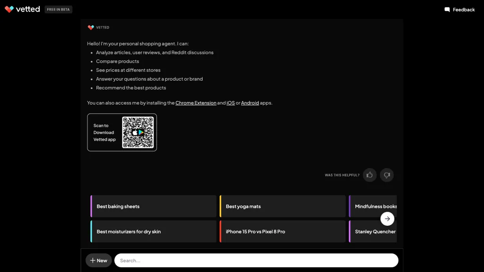Screen dimensions: 484x272
Task: Click the FREE IN BETA badge
Action: 58,9
